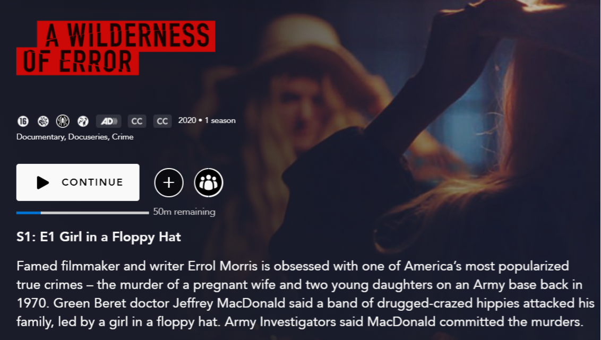The height and width of the screenshot is (340, 601).
Task: Click the play triangle inside Continue button
Action: click(42, 182)
